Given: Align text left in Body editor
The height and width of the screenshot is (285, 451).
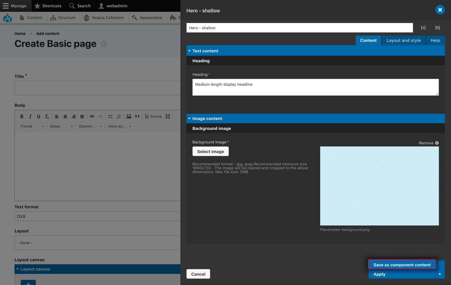Looking at the screenshot, I should pyautogui.click(x=57, y=116).
